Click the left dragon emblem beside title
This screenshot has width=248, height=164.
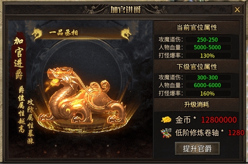(x=37, y=34)
